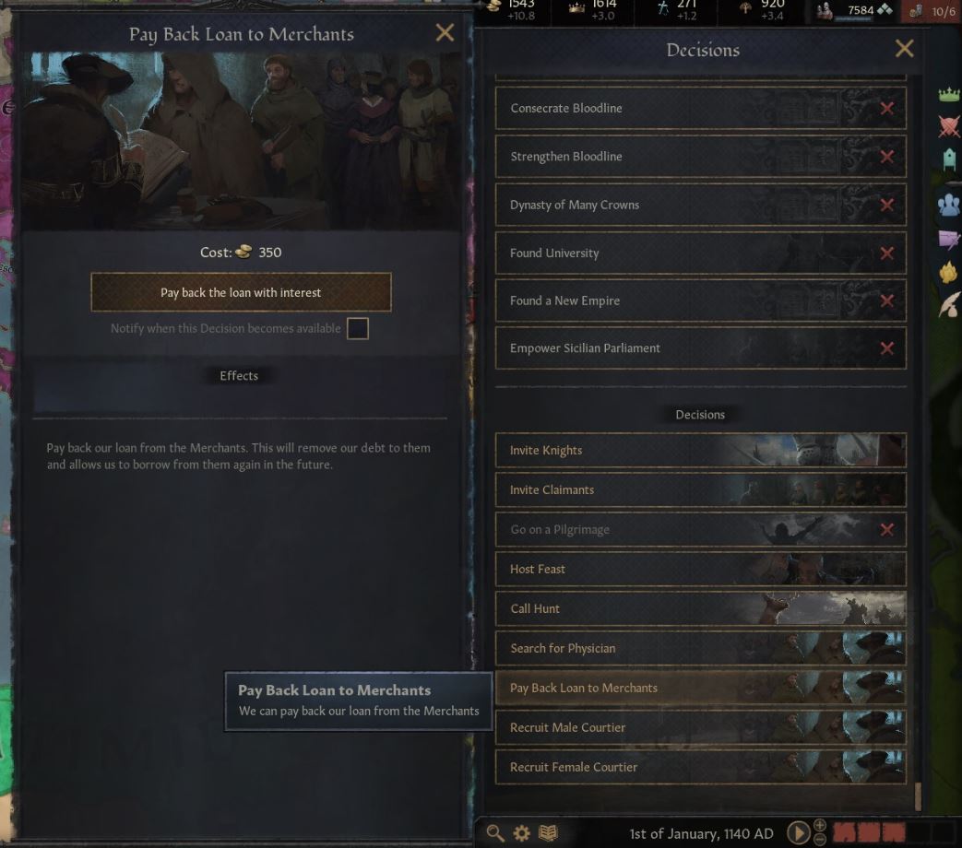Open the Court people icon
Image resolution: width=962 pixels, height=848 pixels.
949,205
